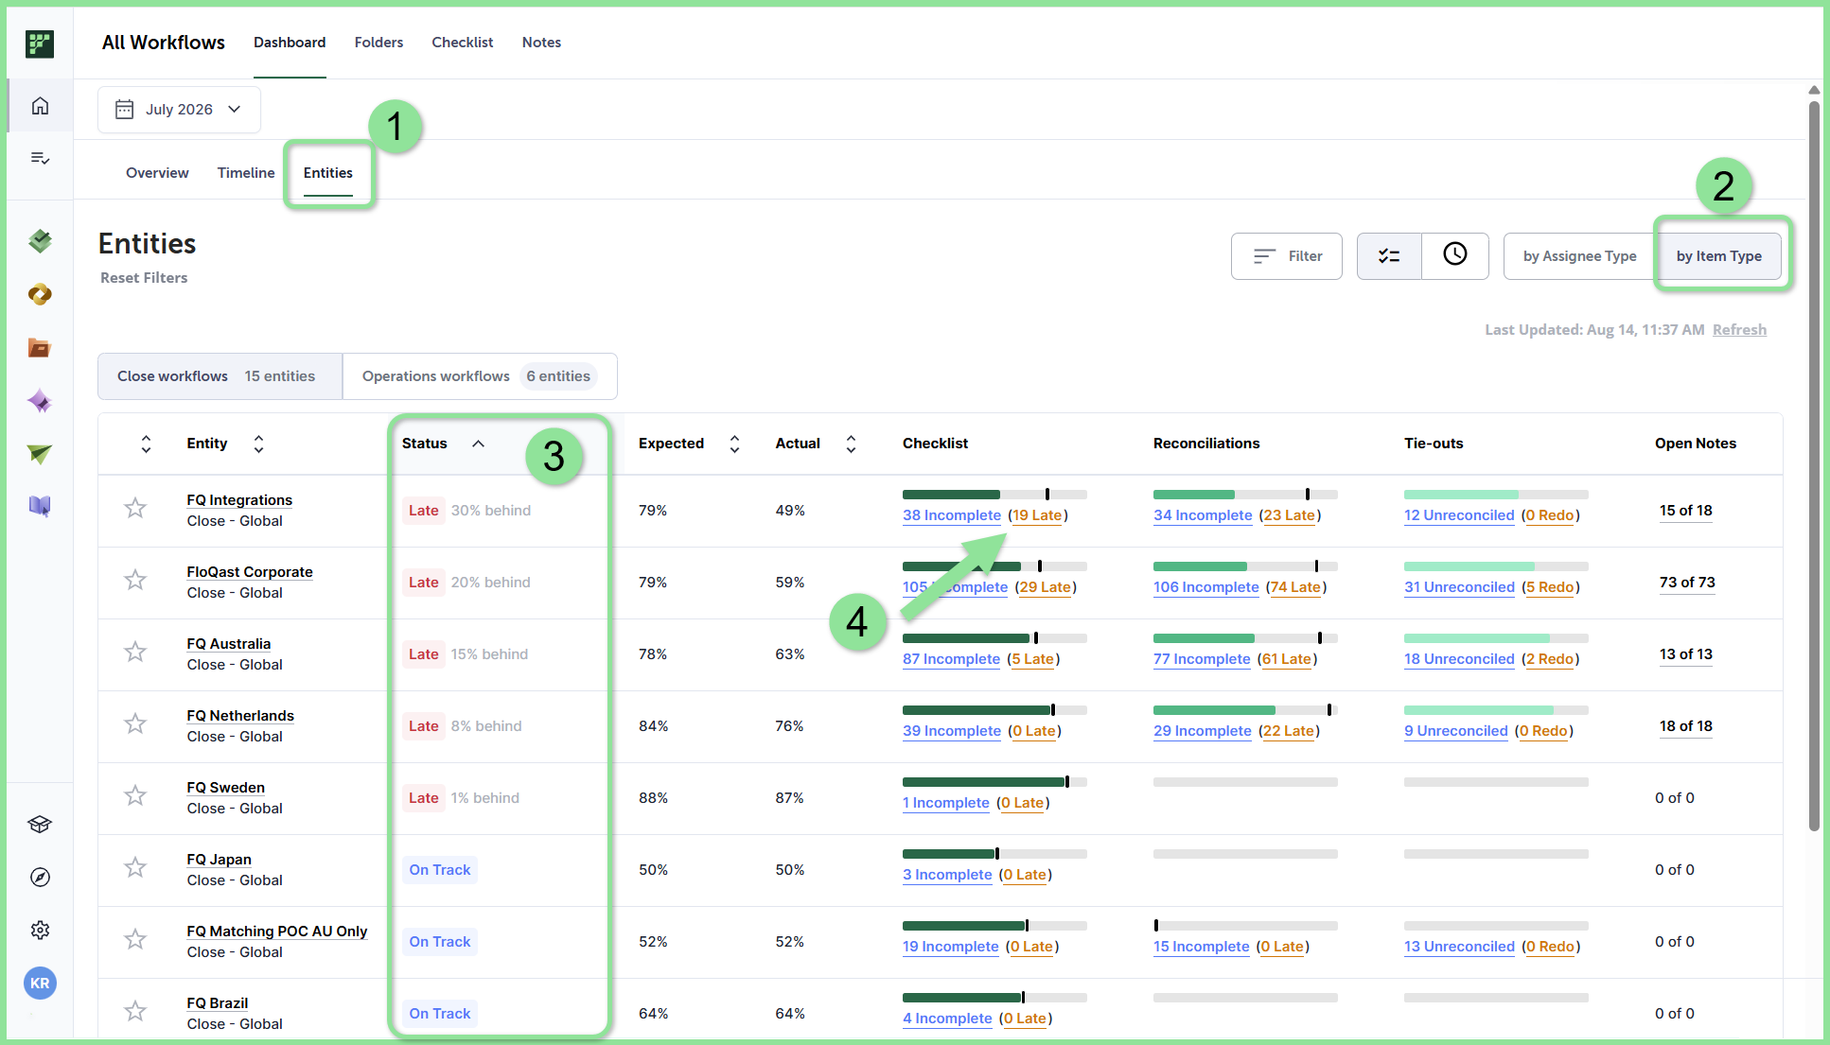1830x1045 pixels.
Task: Star the FQ Netherlands entity
Action: [x=135, y=724]
